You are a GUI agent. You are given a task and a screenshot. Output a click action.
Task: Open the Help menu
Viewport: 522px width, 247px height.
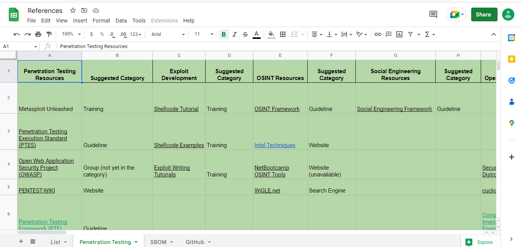189,21
